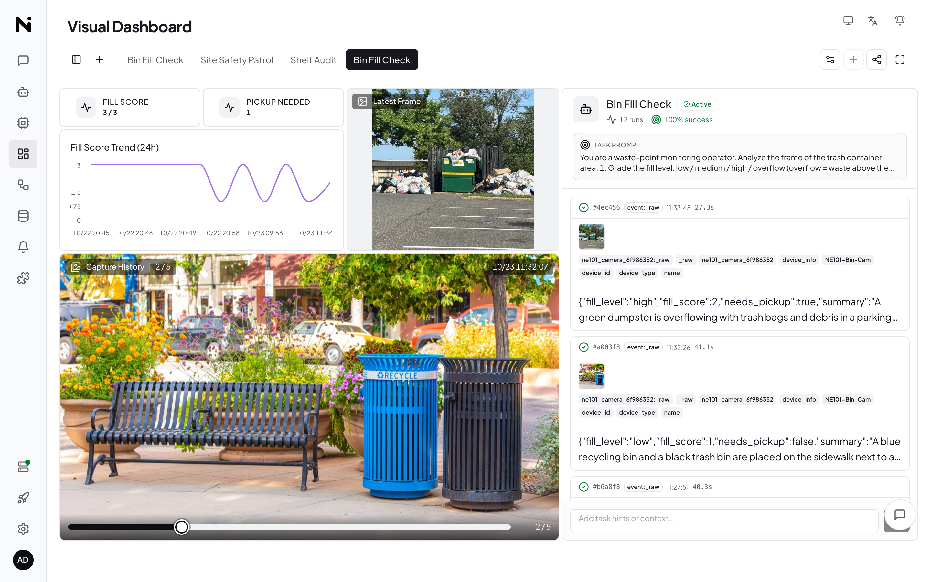Switch to Shelf Audit tab
The width and height of the screenshot is (931, 582).
tap(313, 60)
